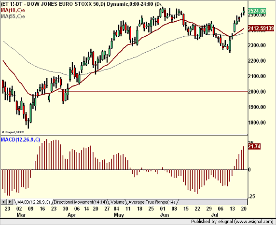The height and width of the screenshot is (225, 276).
Task: Click the Published by eSignal footer text
Action: point(232,222)
